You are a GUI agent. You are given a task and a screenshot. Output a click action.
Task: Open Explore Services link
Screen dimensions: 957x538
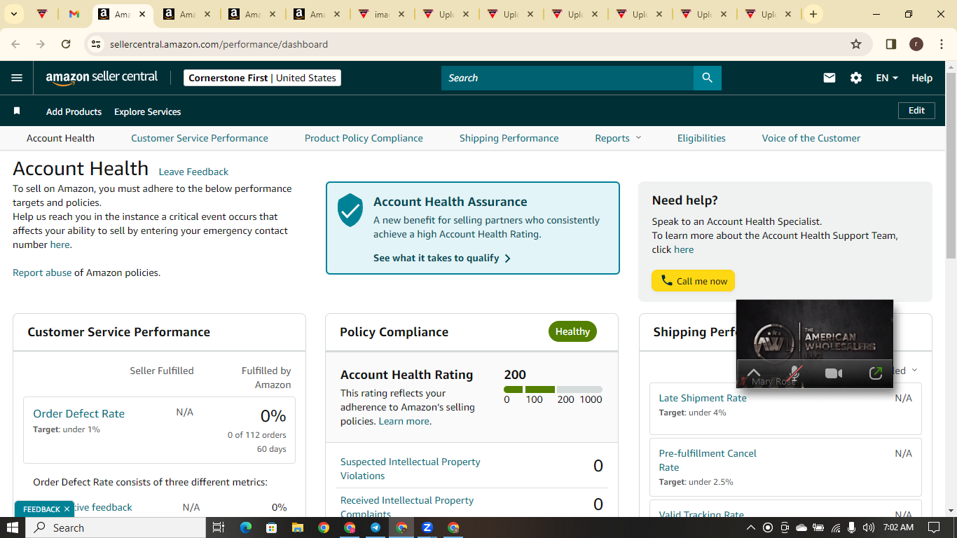click(147, 111)
